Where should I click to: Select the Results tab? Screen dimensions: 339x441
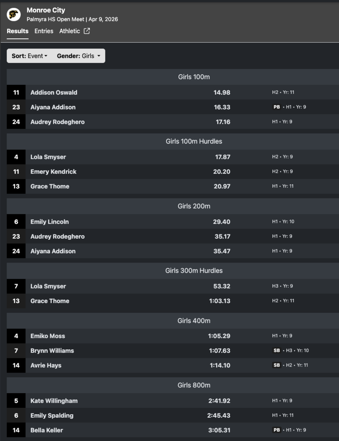(18, 31)
